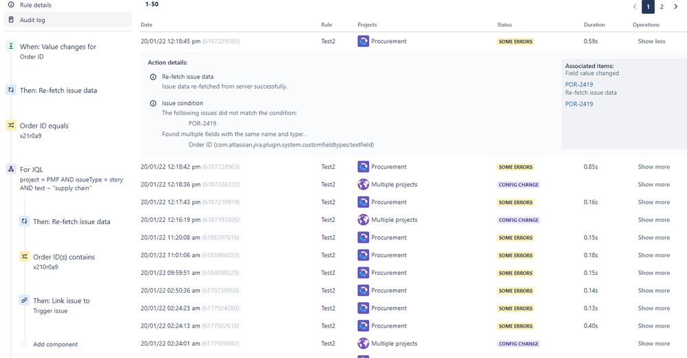Expand the 11:20:08 am entry with 'Show more'
The width and height of the screenshot is (687, 358).
coord(654,237)
